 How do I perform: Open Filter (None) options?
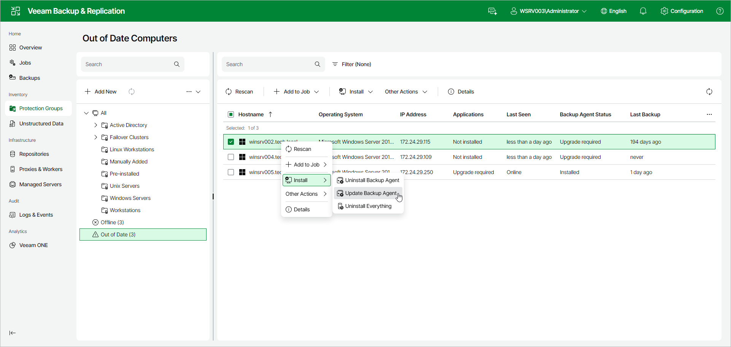coord(351,64)
